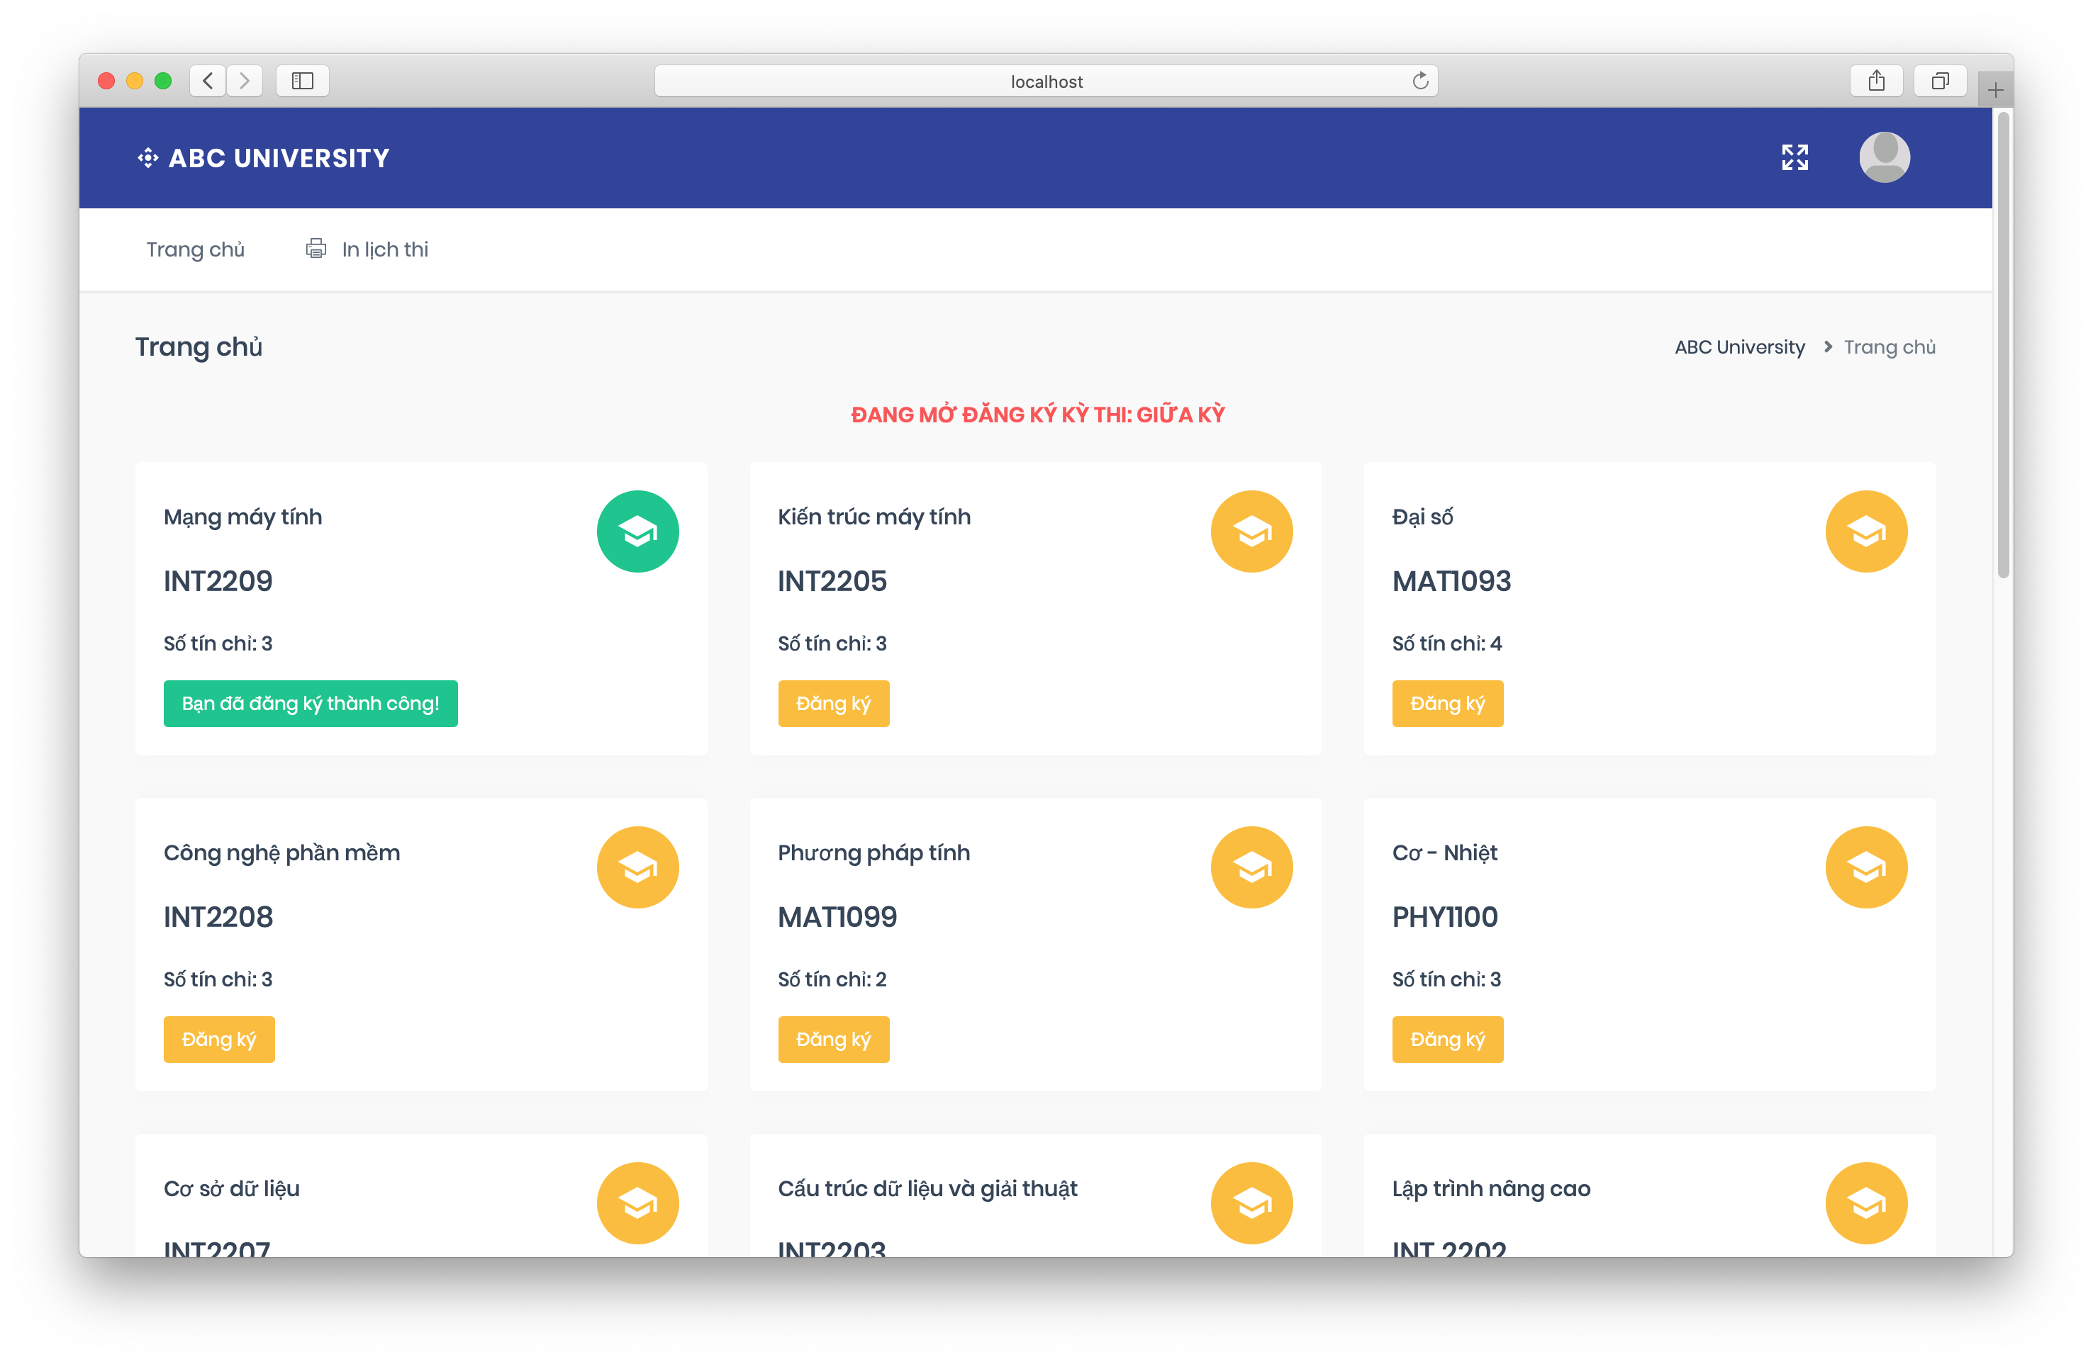Click the green graduation cap on Mạng máy tính
The image size is (2093, 1362).
pyautogui.click(x=637, y=531)
